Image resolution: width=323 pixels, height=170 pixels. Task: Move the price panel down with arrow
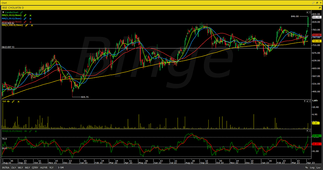point(307,12)
